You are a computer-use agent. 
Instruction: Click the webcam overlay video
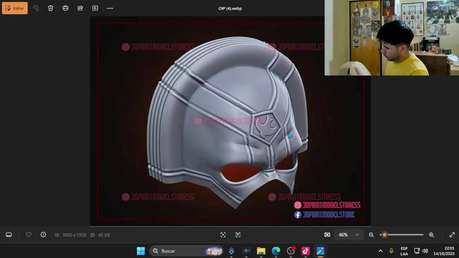pyautogui.click(x=392, y=38)
